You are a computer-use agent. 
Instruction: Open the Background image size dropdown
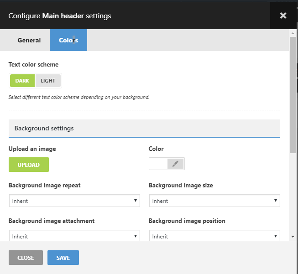[214, 201]
